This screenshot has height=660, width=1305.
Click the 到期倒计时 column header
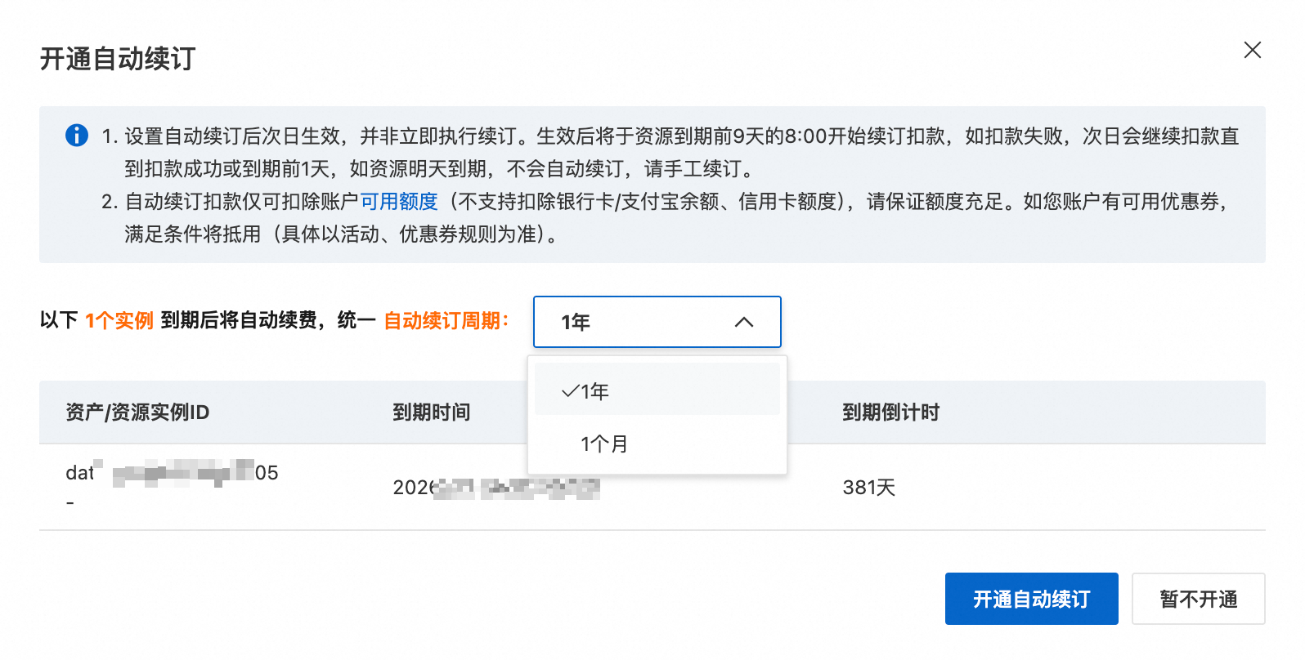[x=891, y=412]
